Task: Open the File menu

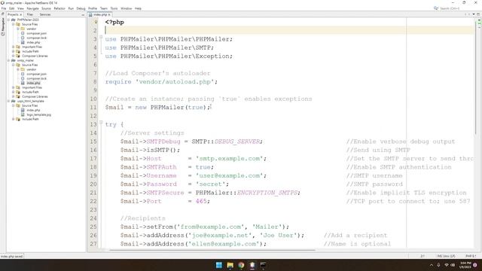Action: (4, 8)
